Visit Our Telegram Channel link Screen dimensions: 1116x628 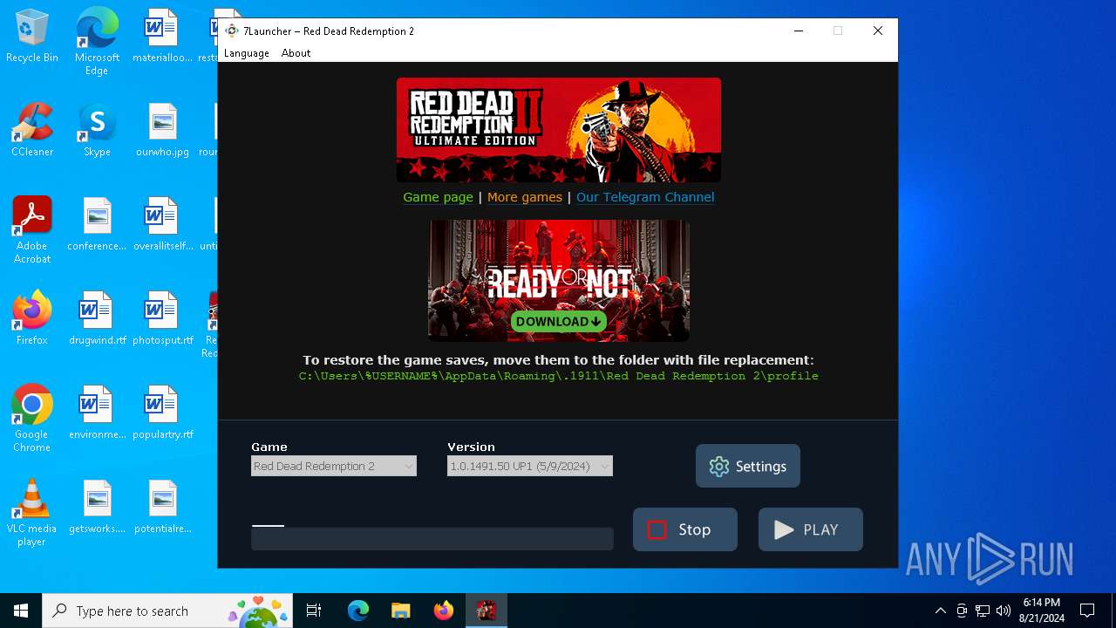click(645, 197)
